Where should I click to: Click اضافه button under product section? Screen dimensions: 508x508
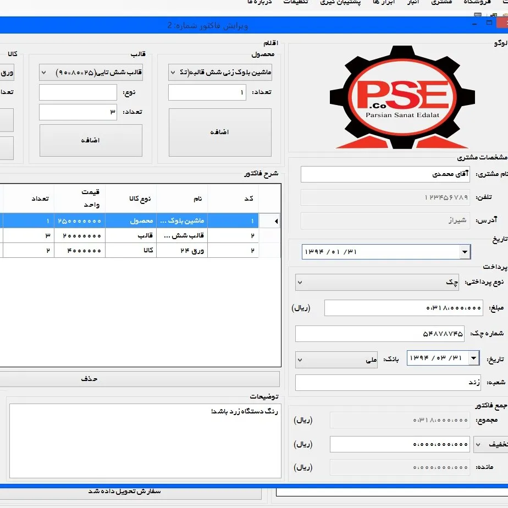click(x=220, y=132)
